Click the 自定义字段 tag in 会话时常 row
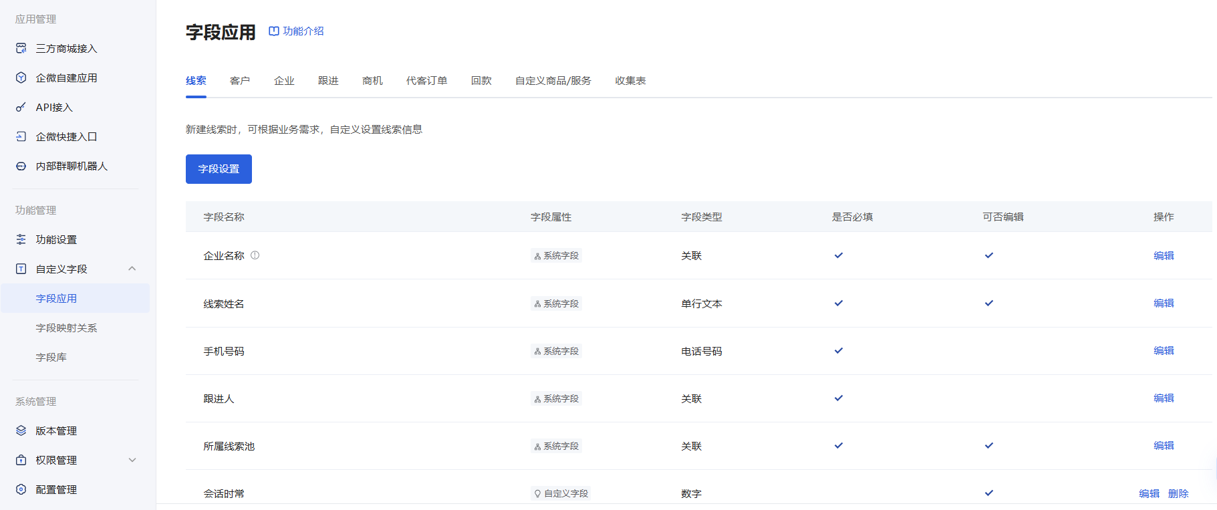The image size is (1217, 510). [x=561, y=493]
